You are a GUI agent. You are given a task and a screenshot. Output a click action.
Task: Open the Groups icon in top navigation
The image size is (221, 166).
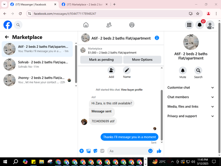(x=132, y=25)
